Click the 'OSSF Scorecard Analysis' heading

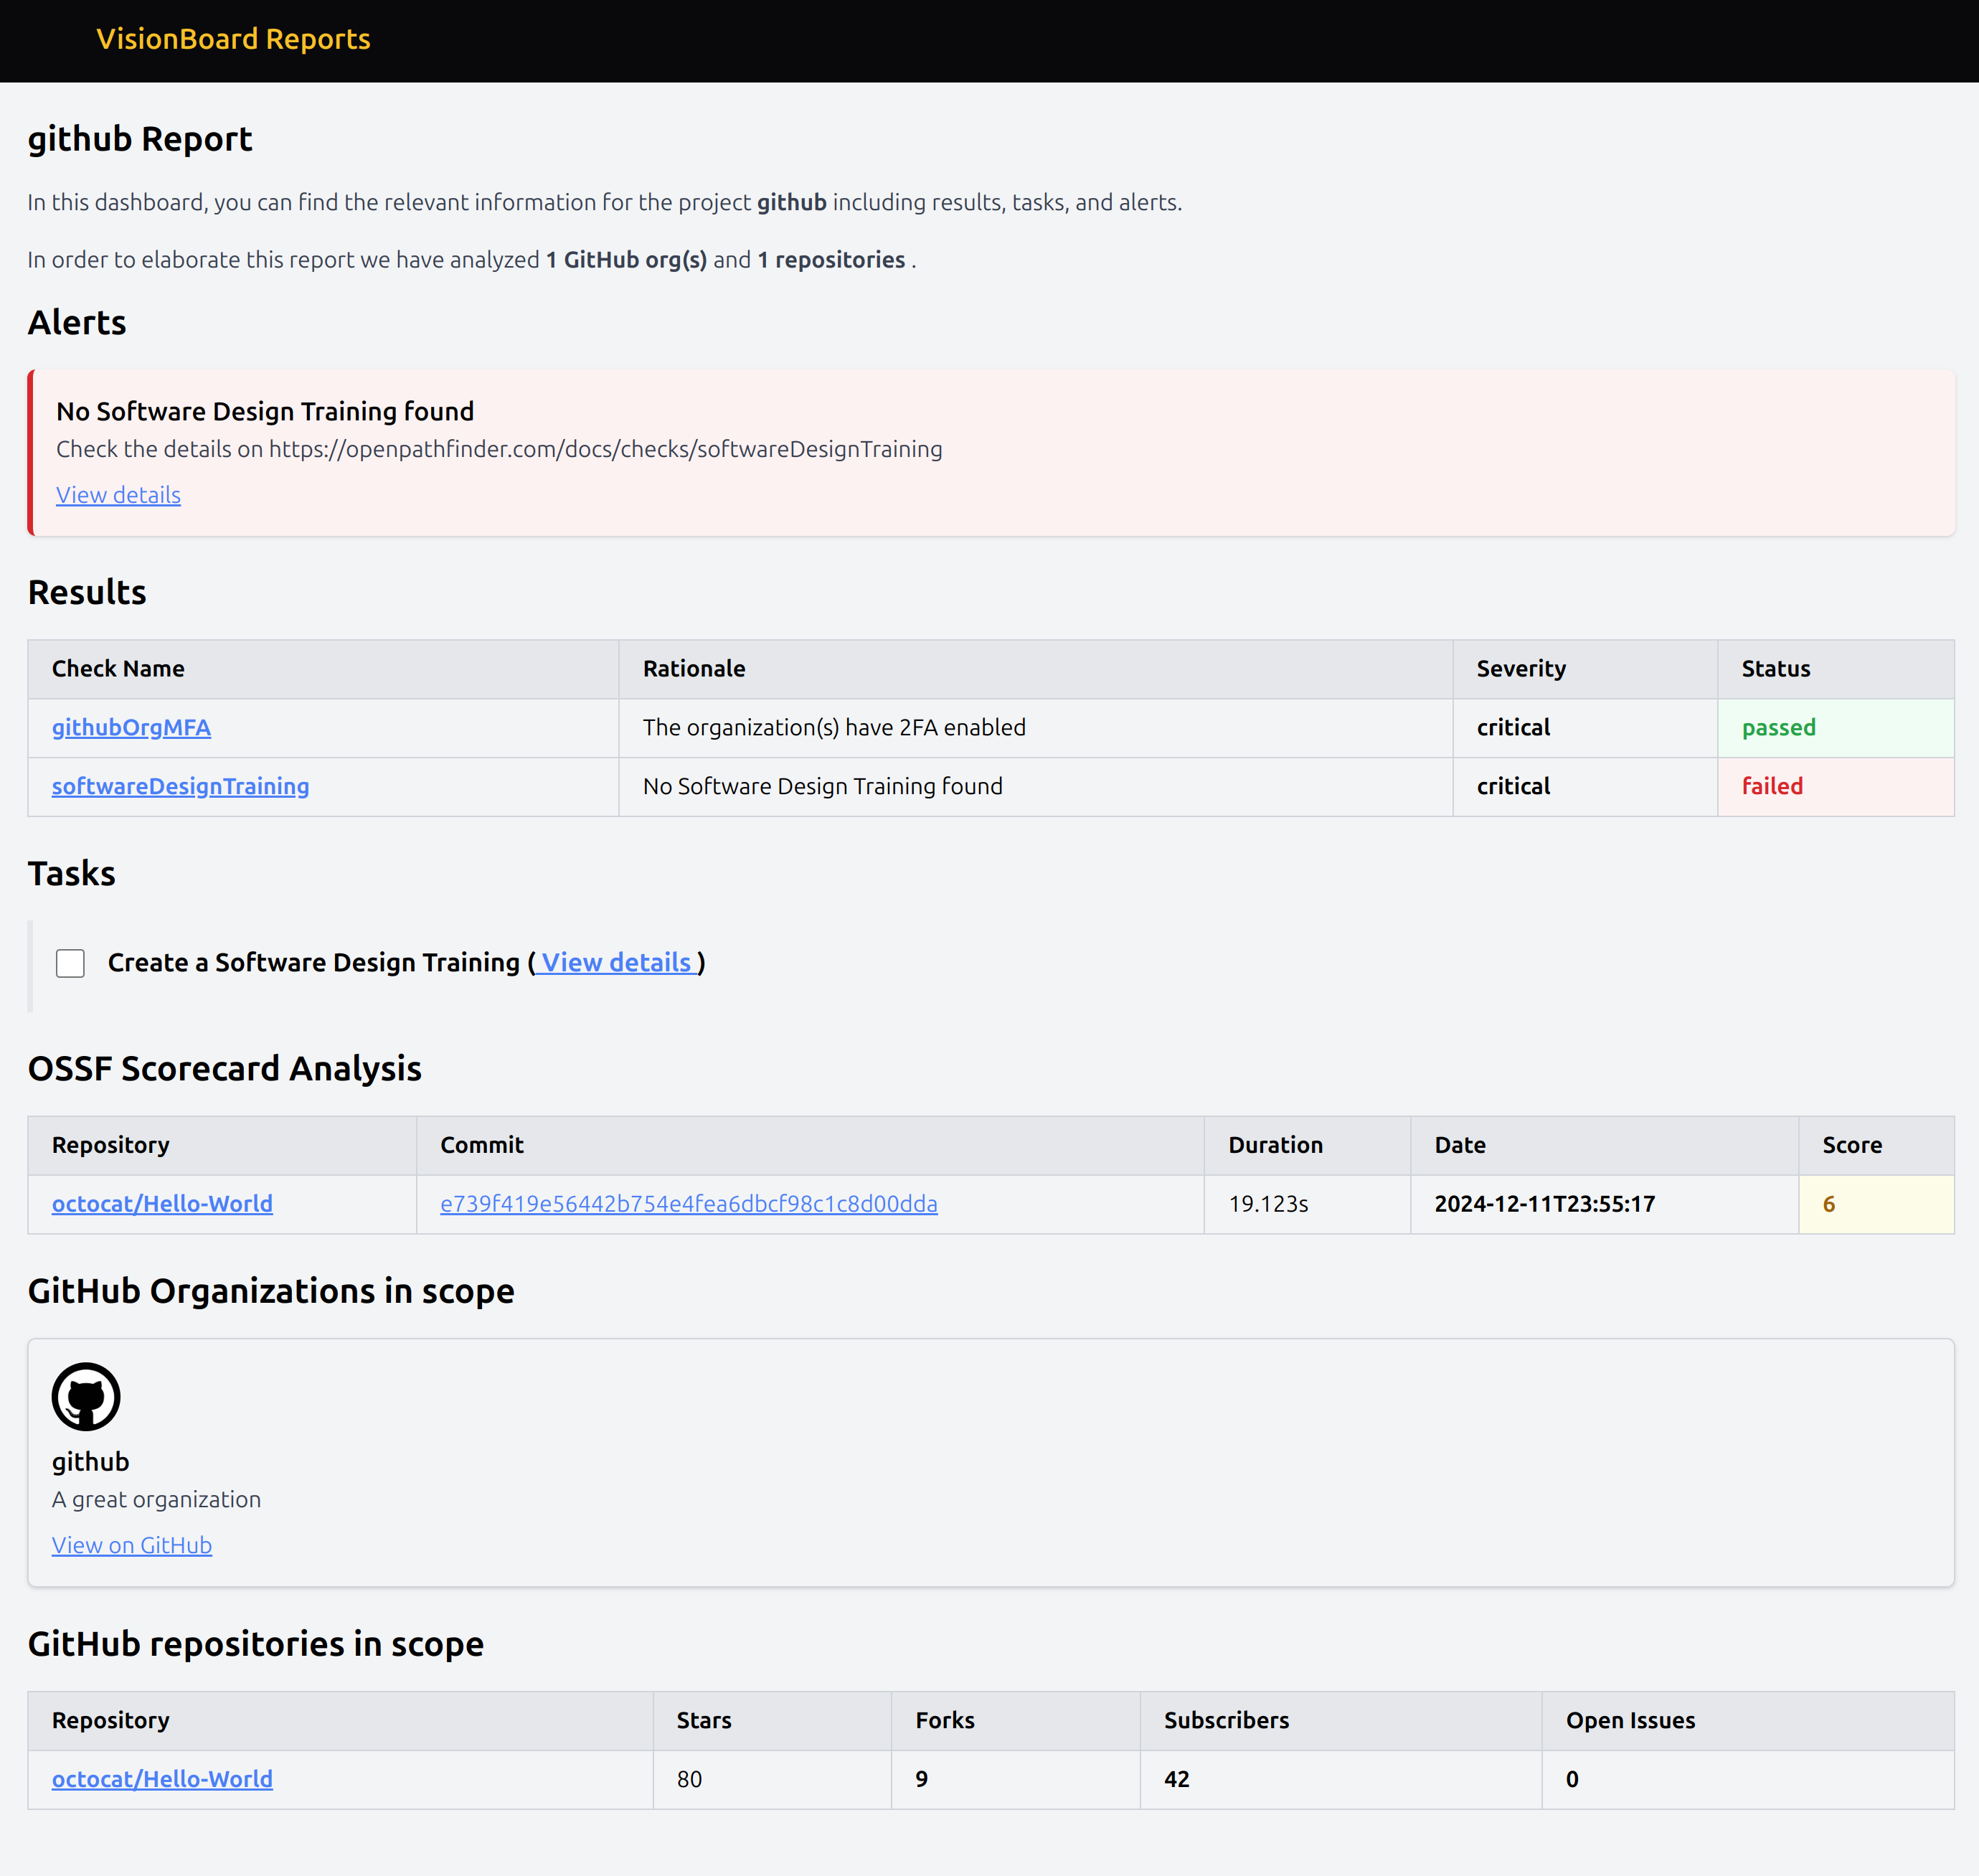tap(225, 1068)
